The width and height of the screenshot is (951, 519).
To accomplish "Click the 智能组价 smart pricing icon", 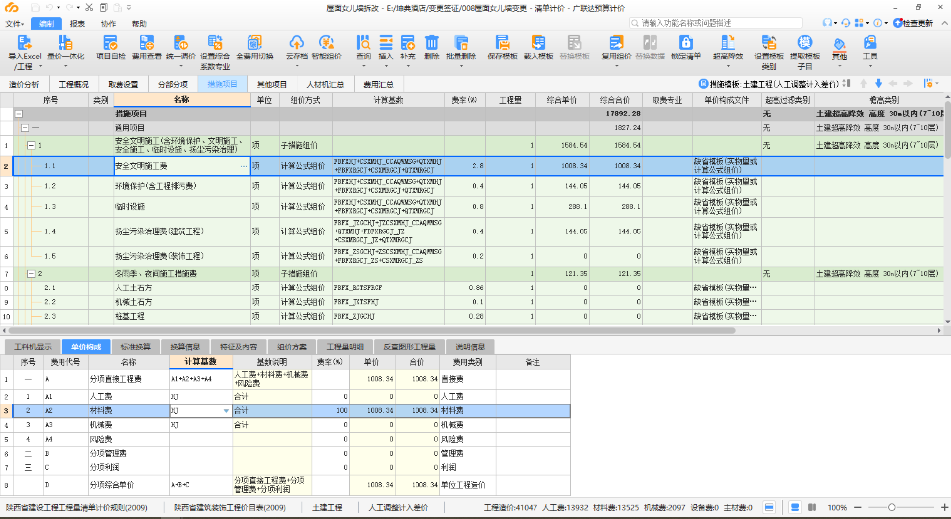I will (326, 43).
